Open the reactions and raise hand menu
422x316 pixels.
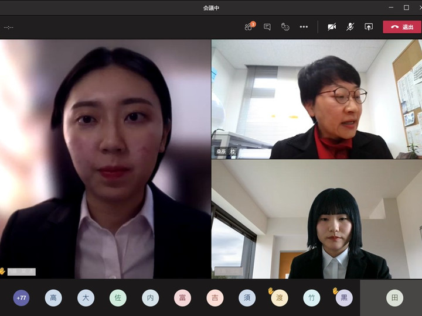[285, 27]
